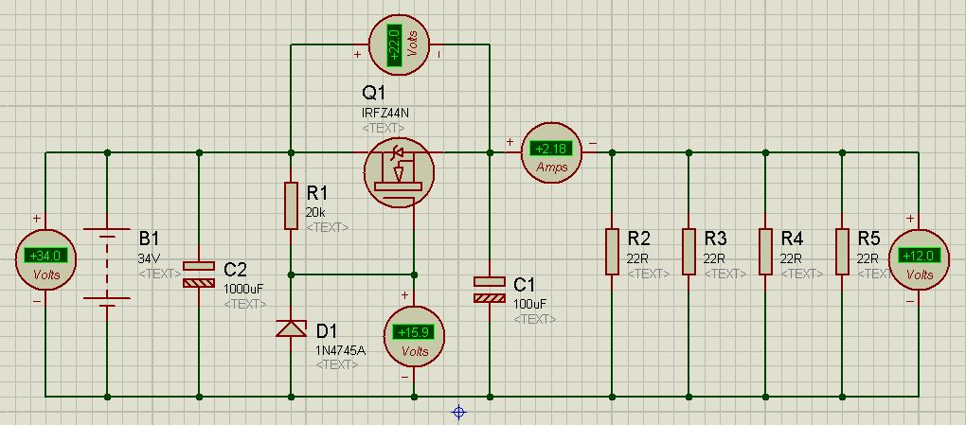This screenshot has width=966, height=425.
Task: Click the C2 reference label
Action: 235,269
